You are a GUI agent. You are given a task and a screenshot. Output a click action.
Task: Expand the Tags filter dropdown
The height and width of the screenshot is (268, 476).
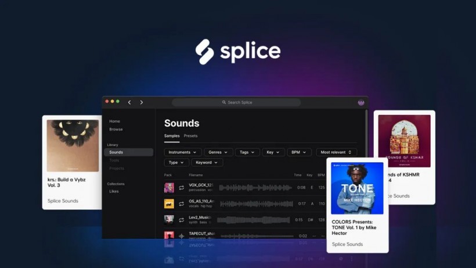(x=247, y=152)
